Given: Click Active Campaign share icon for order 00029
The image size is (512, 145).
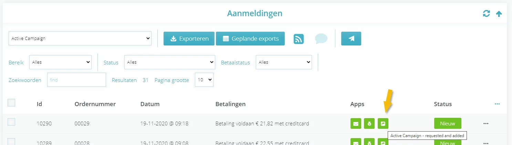Looking at the screenshot, I should (383, 123).
